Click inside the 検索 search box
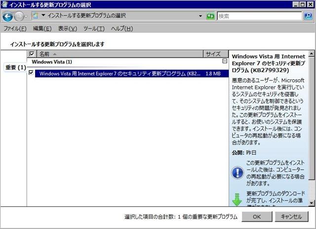Viewport: 316px width, 229px height. pos(259,16)
